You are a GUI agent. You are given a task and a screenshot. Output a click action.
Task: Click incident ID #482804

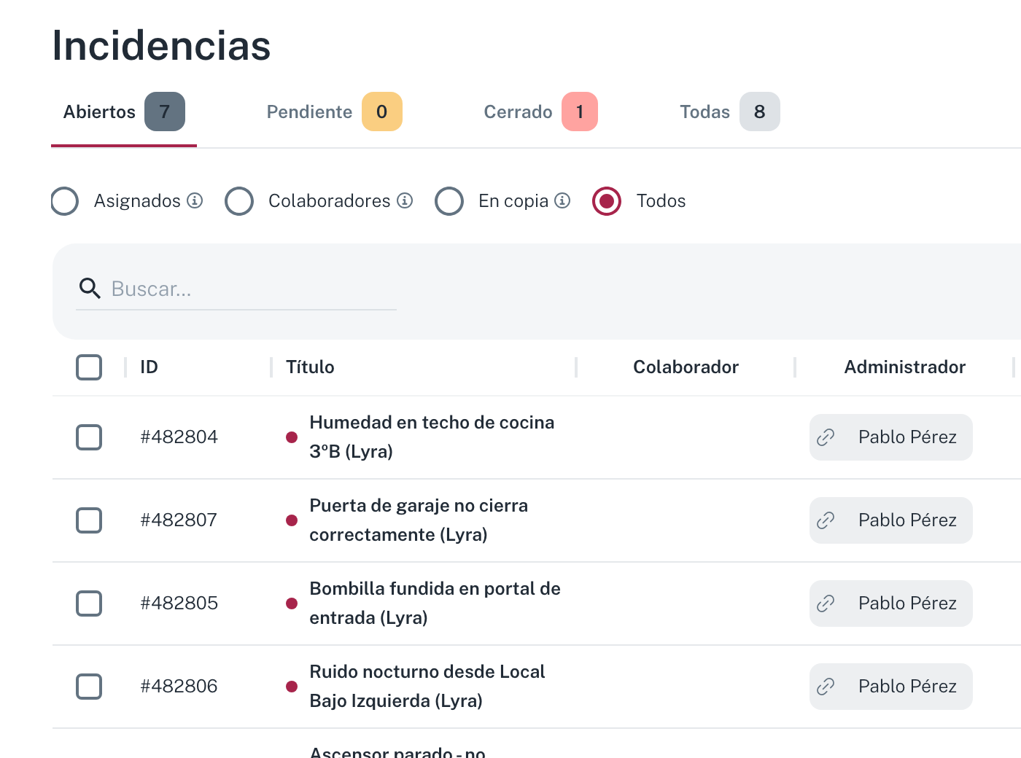(179, 437)
